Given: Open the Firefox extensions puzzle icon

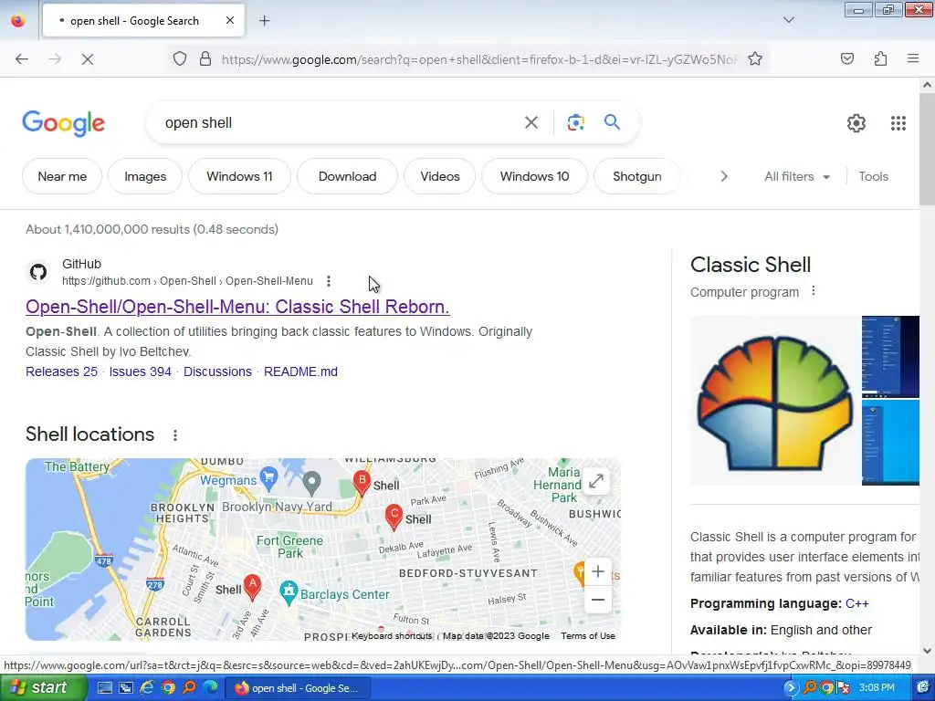Looking at the screenshot, I should point(880,58).
